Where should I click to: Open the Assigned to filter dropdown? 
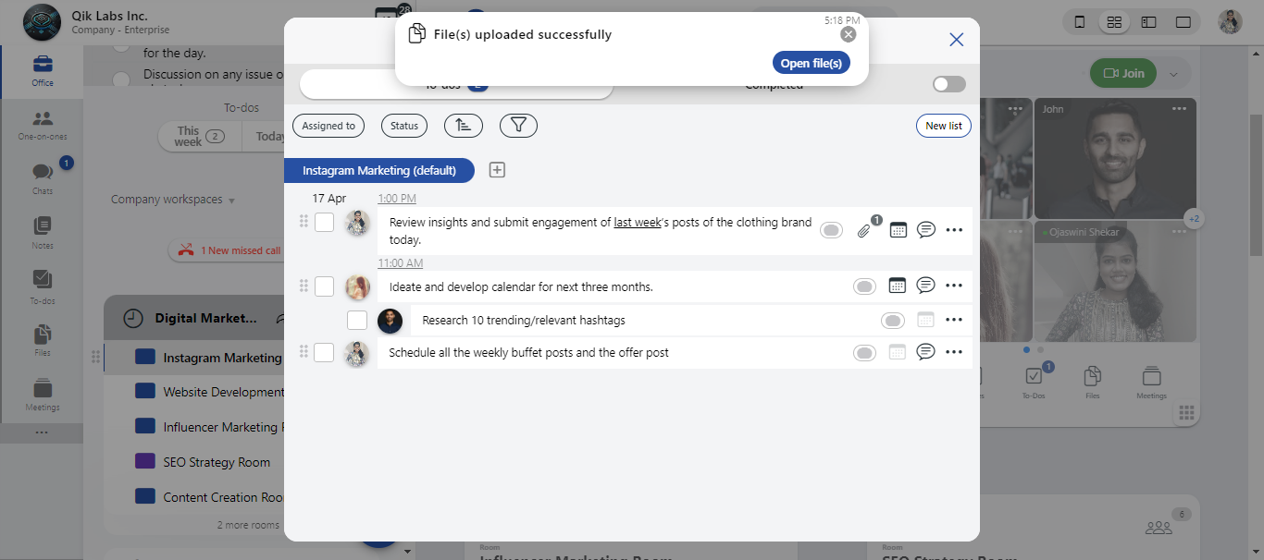(x=328, y=126)
